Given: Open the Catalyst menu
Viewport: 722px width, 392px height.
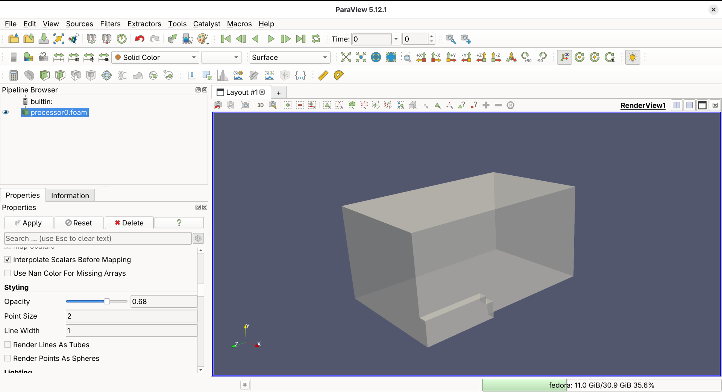Looking at the screenshot, I should point(206,24).
